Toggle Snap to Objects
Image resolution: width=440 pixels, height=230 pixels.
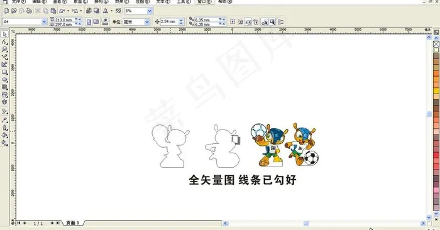click(248, 21)
